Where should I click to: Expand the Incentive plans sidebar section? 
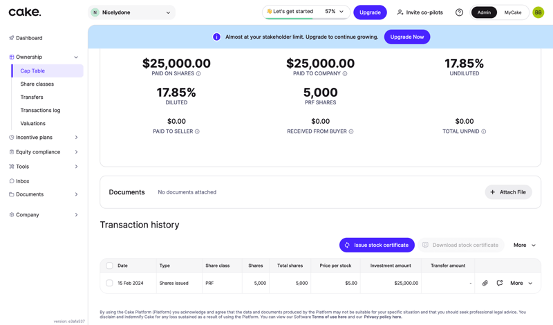pyautogui.click(x=44, y=138)
